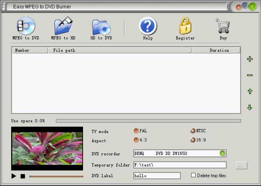Stop the preview video

coord(23,176)
